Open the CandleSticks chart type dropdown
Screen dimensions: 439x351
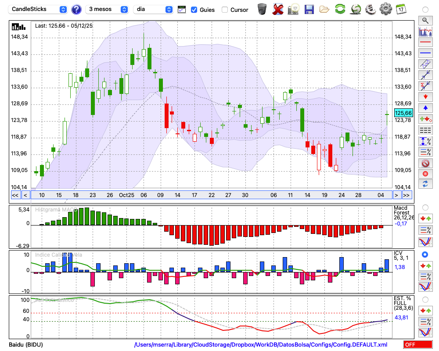[39, 9]
